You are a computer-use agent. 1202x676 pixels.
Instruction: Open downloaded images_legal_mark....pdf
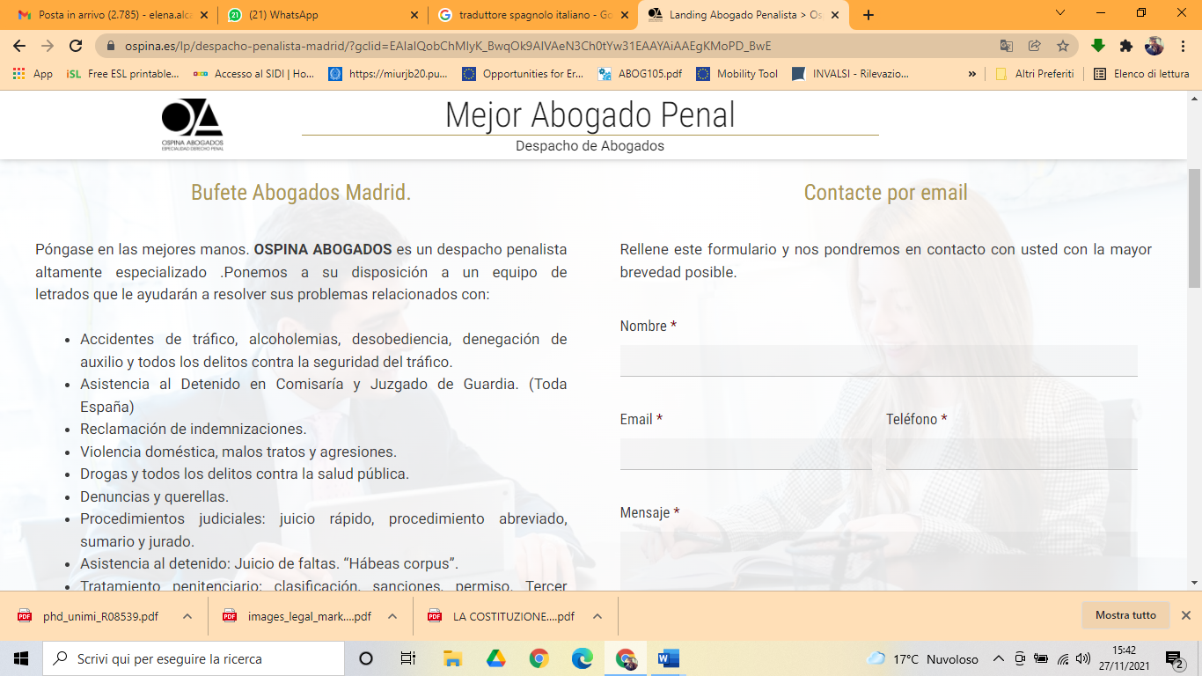[298, 616]
